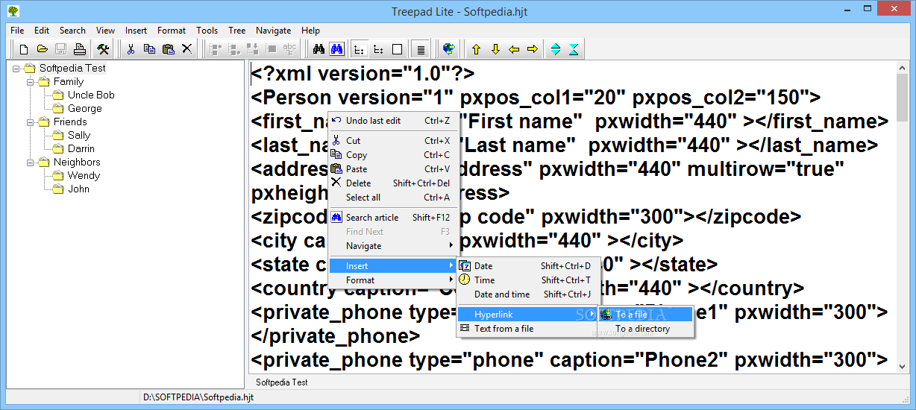Select the George tree item
This screenshot has height=410, width=916.
(84, 108)
